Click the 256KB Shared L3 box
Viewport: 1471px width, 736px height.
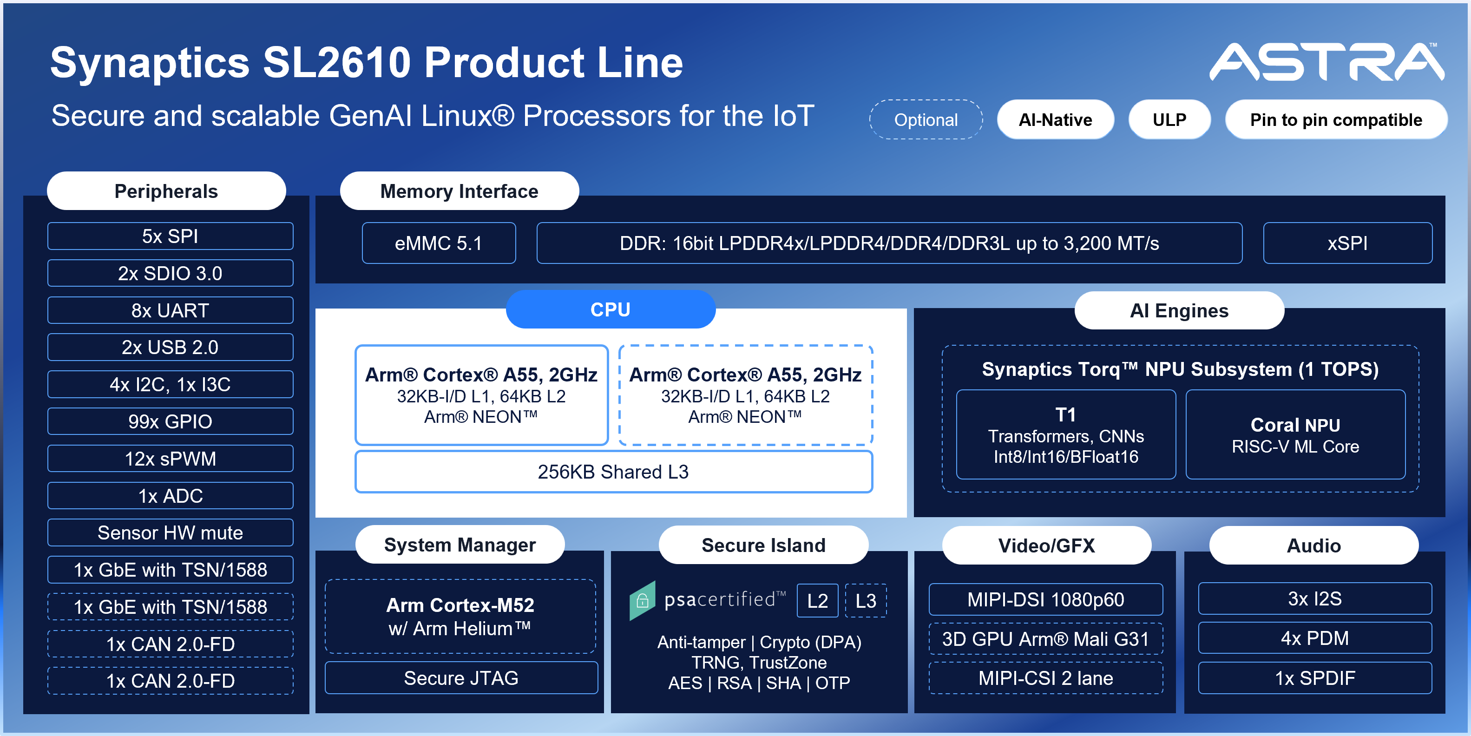click(x=613, y=472)
